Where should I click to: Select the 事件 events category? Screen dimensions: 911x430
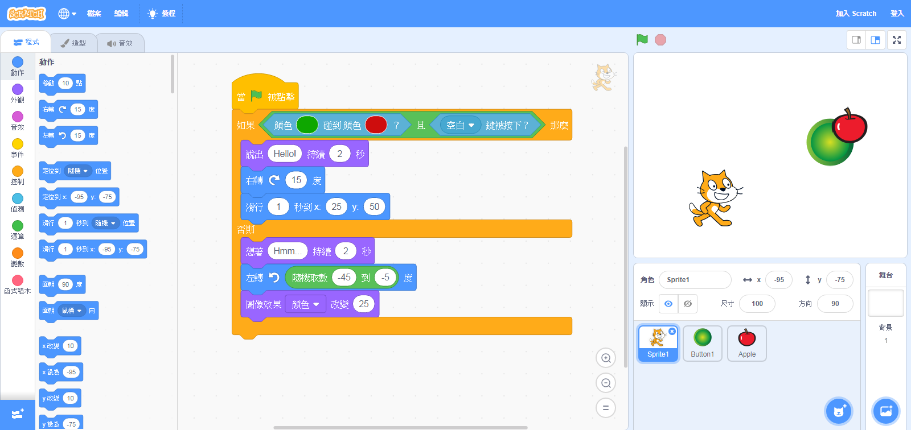tap(18, 148)
